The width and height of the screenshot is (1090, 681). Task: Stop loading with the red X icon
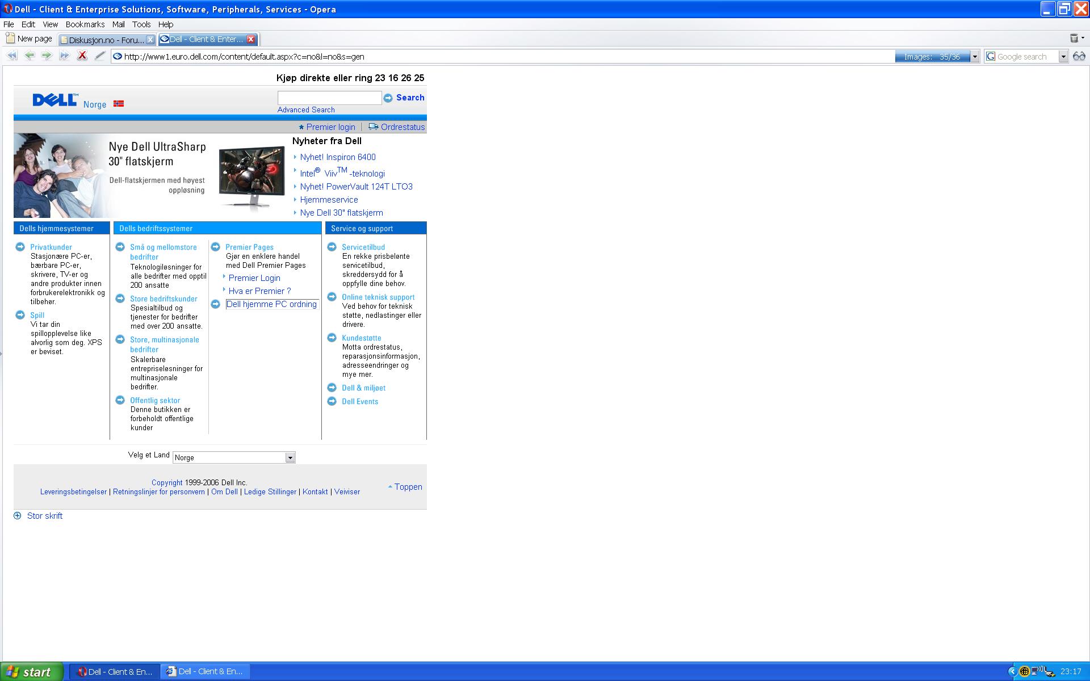[82, 56]
